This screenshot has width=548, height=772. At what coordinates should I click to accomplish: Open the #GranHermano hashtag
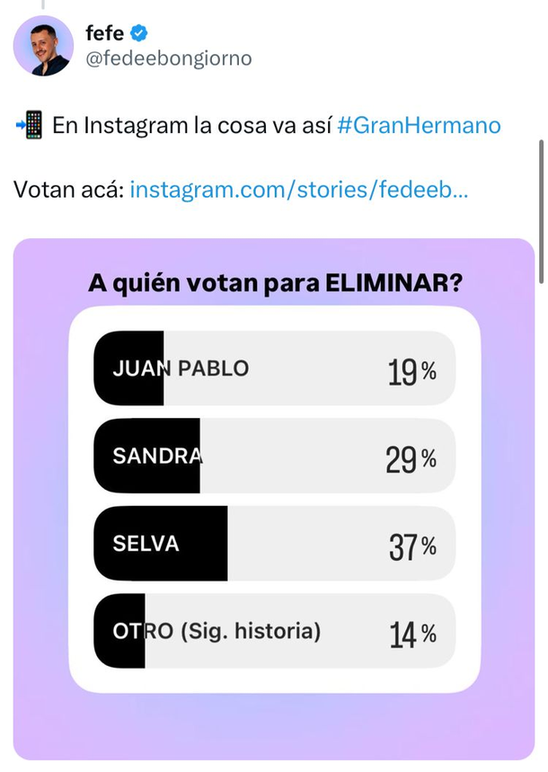point(420,125)
